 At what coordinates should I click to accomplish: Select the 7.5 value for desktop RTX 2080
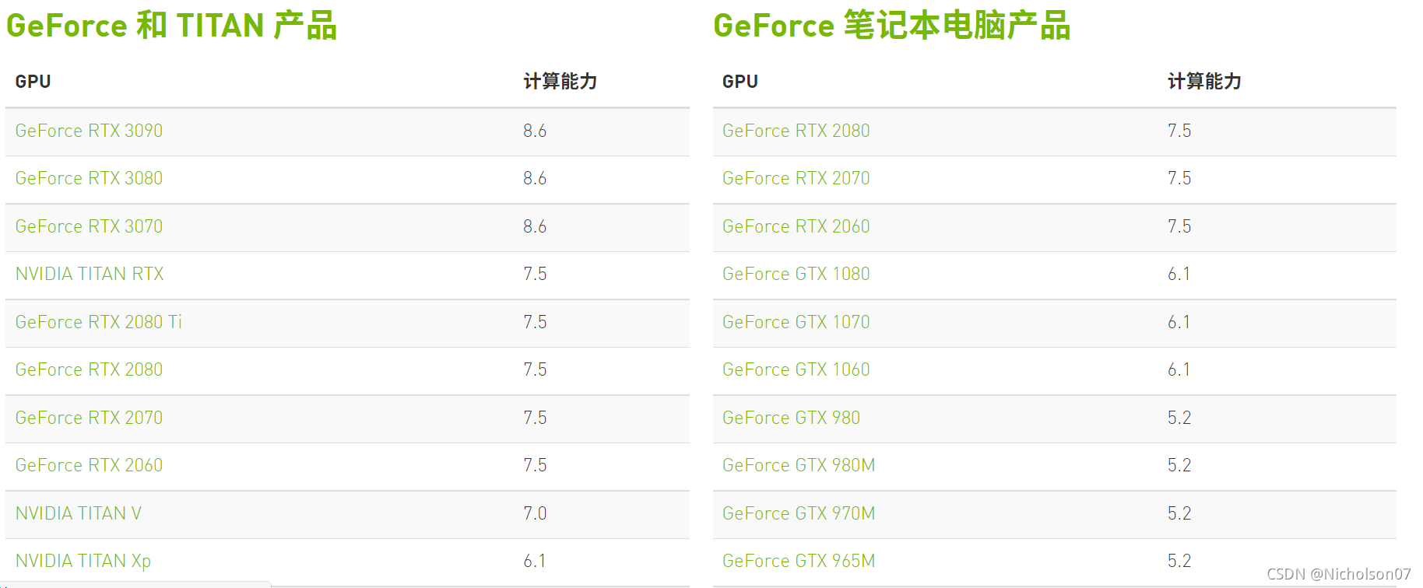coord(535,369)
